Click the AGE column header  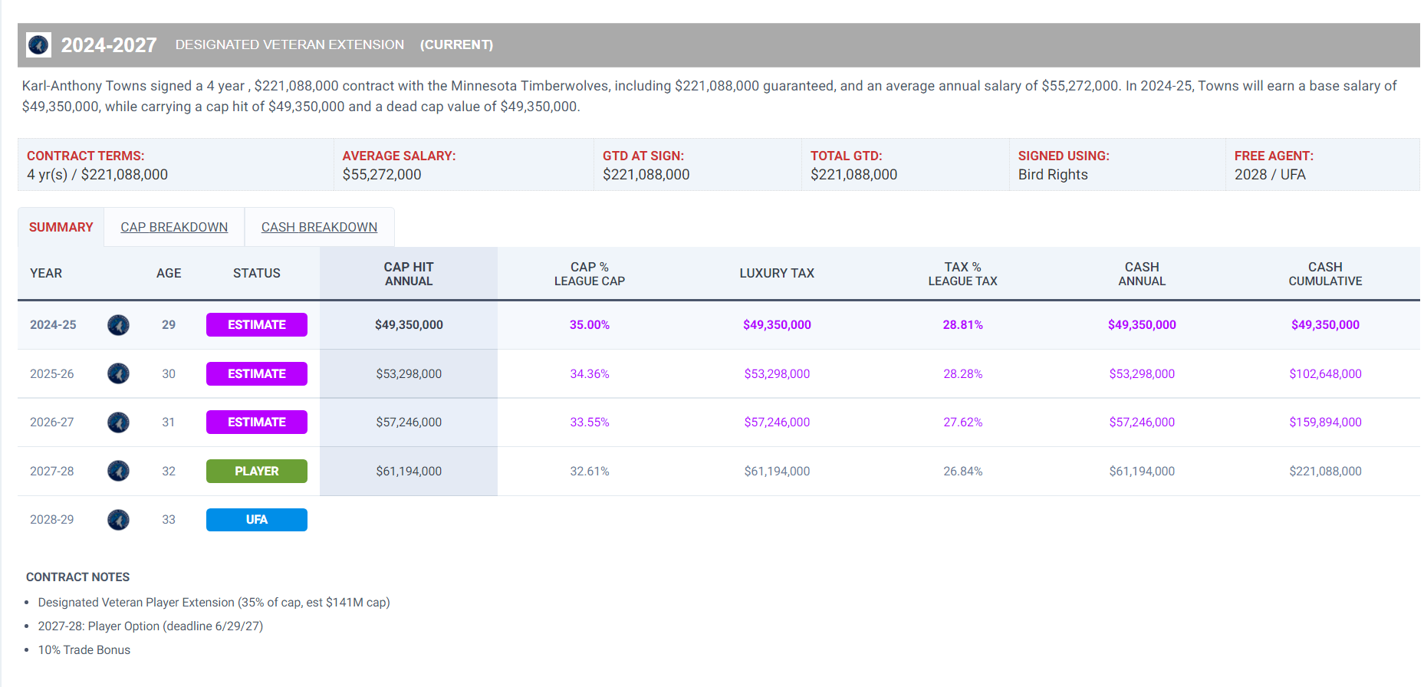click(x=169, y=273)
